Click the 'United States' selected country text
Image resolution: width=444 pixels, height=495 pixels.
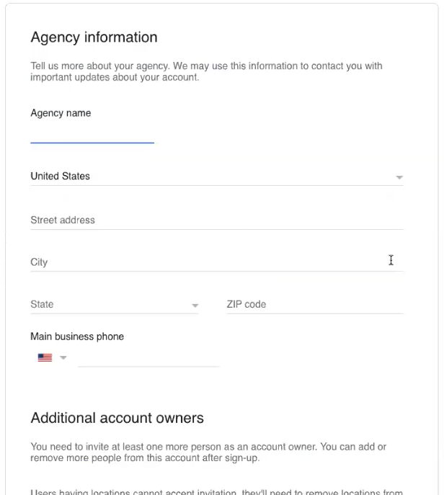60,177
